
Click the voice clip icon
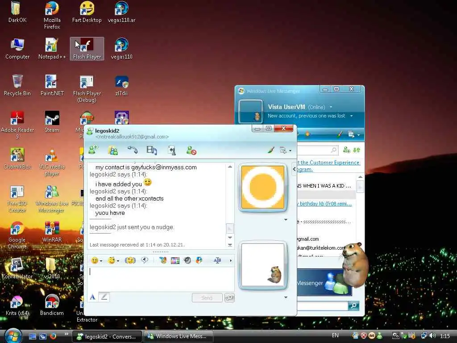[145, 260]
